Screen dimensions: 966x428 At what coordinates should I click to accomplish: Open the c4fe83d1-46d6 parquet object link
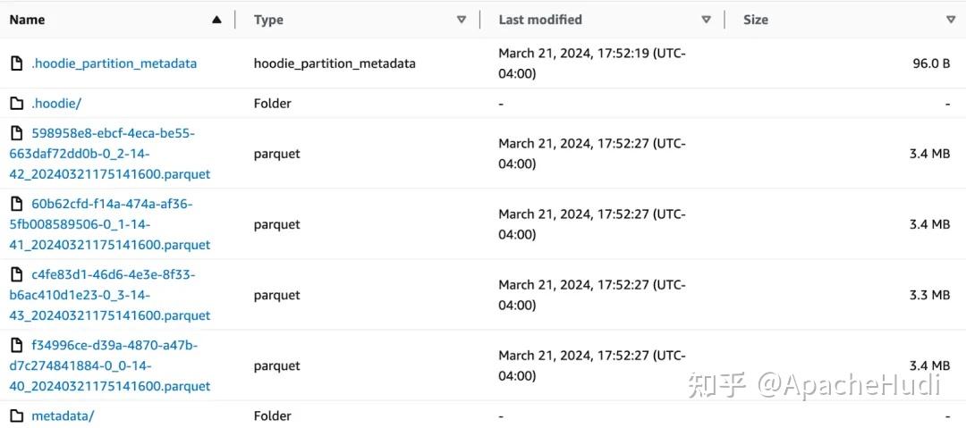pyautogui.click(x=110, y=295)
